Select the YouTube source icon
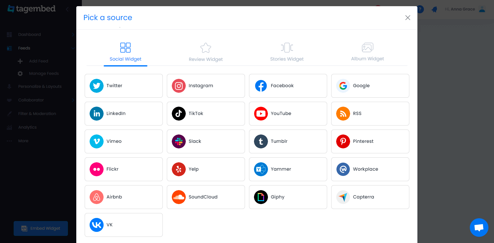Image resolution: width=494 pixels, height=243 pixels. [261, 113]
